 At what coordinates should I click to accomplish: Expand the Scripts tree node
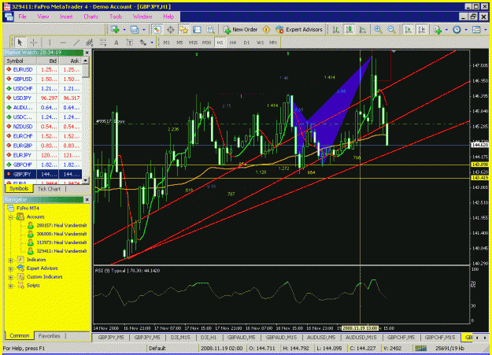tap(11, 286)
